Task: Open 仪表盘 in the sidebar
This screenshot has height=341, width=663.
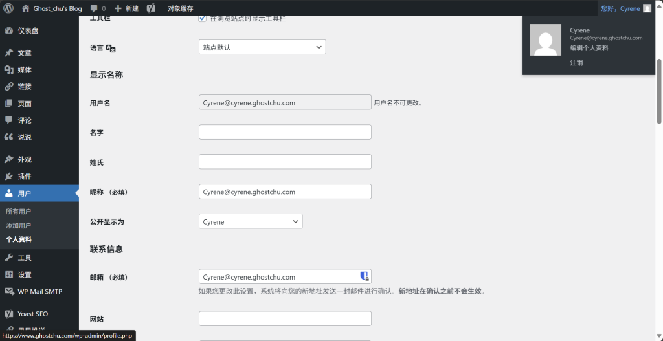Action: point(39,30)
